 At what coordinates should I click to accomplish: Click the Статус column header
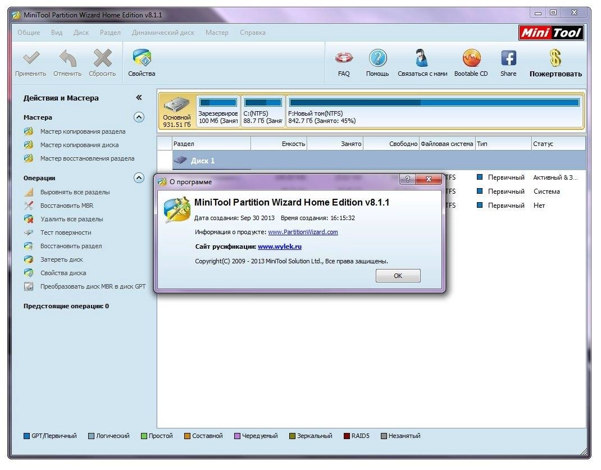[558, 144]
